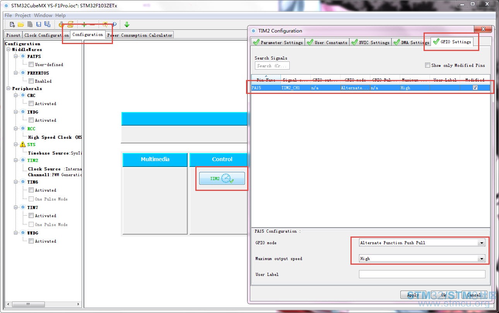Click the TIM7 cube icon in tree
Image resolution: width=499 pixels, height=313 pixels.
tap(23, 207)
